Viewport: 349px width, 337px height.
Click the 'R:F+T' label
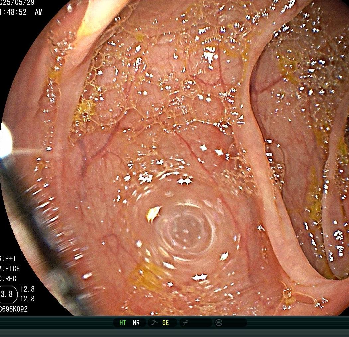pyautogui.click(x=8, y=259)
